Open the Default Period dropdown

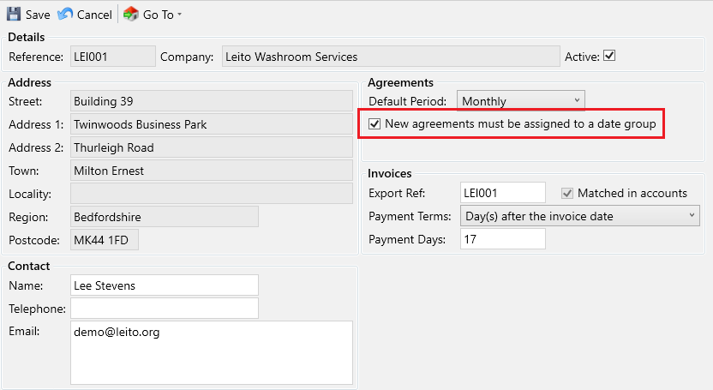click(x=520, y=101)
